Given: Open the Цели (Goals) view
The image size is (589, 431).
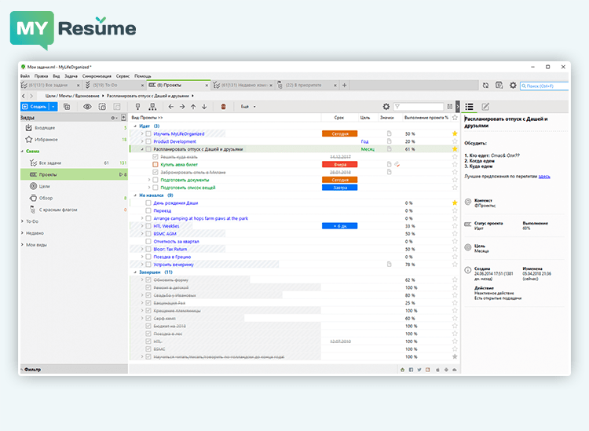Looking at the screenshot, I should [x=44, y=186].
